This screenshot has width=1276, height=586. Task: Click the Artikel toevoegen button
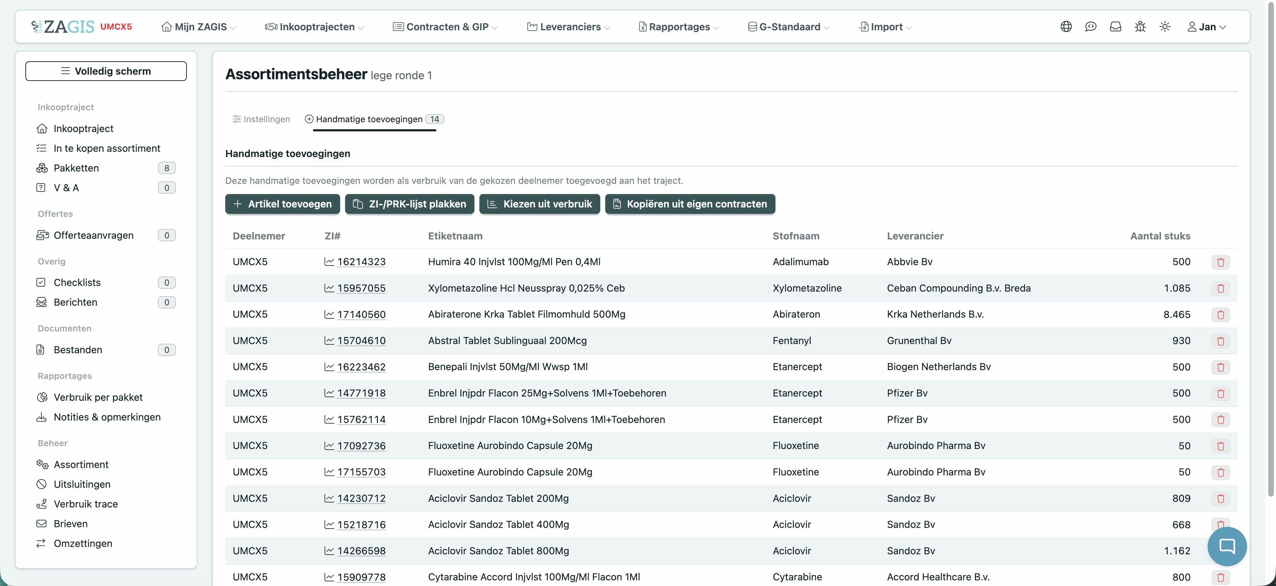282,204
